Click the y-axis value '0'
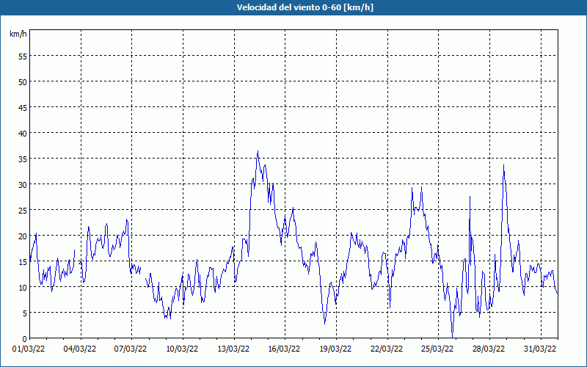Image resolution: width=587 pixels, height=367 pixels. click(x=25, y=339)
